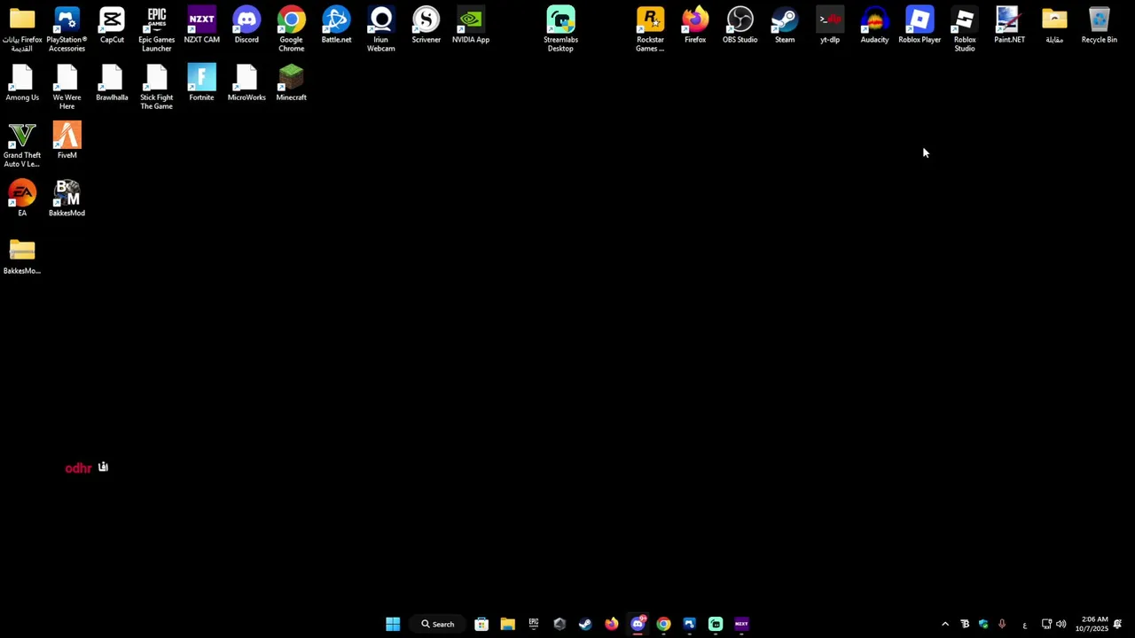Open the CapCut desktop shortcut
This screenshot has height=638, width=1135.
tap(112, 25)
